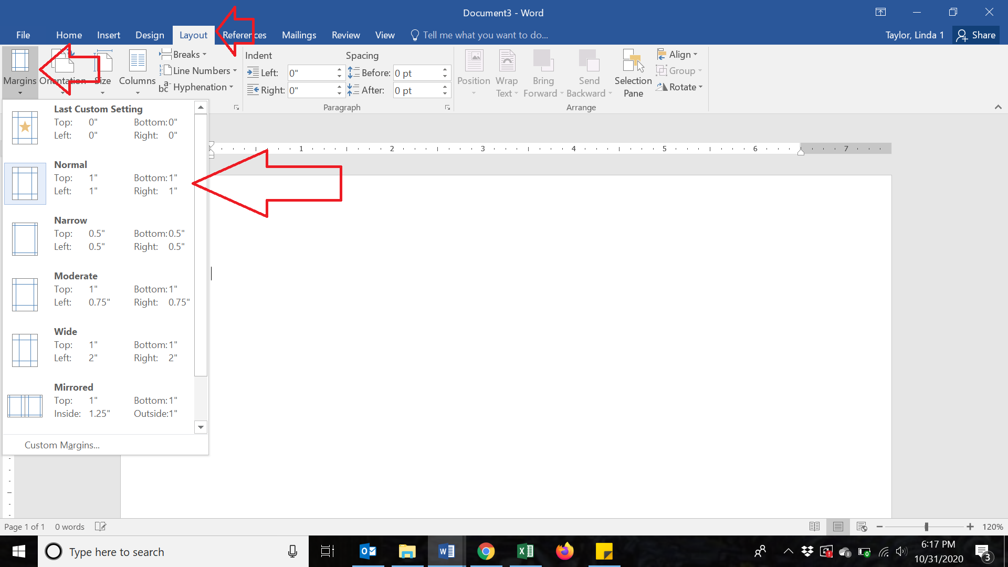Screen dimensions: 1008x567
Task: Select Print Layout view button
Action: [838, 527]
